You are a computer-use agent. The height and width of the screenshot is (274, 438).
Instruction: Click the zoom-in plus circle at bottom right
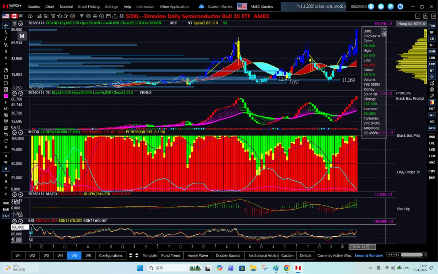(389, 255)
